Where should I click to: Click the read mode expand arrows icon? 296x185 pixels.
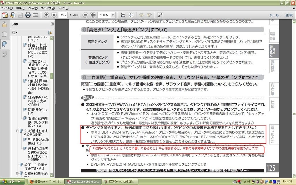pos(160,15)
